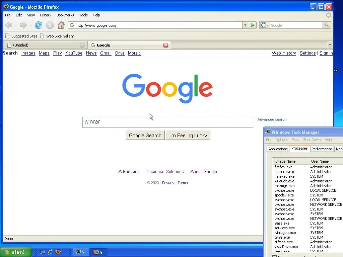Reload the page with the Refresh icon

pos(39,25)
